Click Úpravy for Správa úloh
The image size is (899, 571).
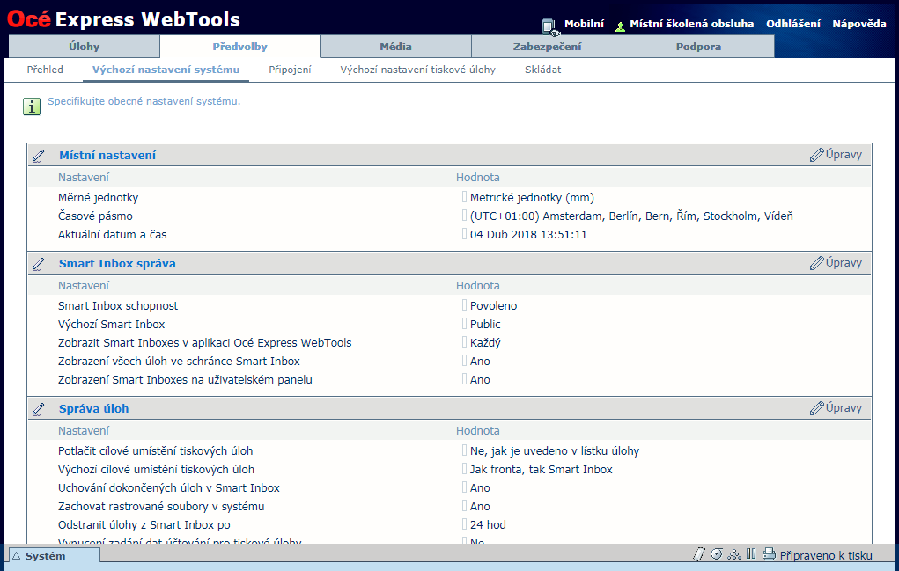click(836, 407)
